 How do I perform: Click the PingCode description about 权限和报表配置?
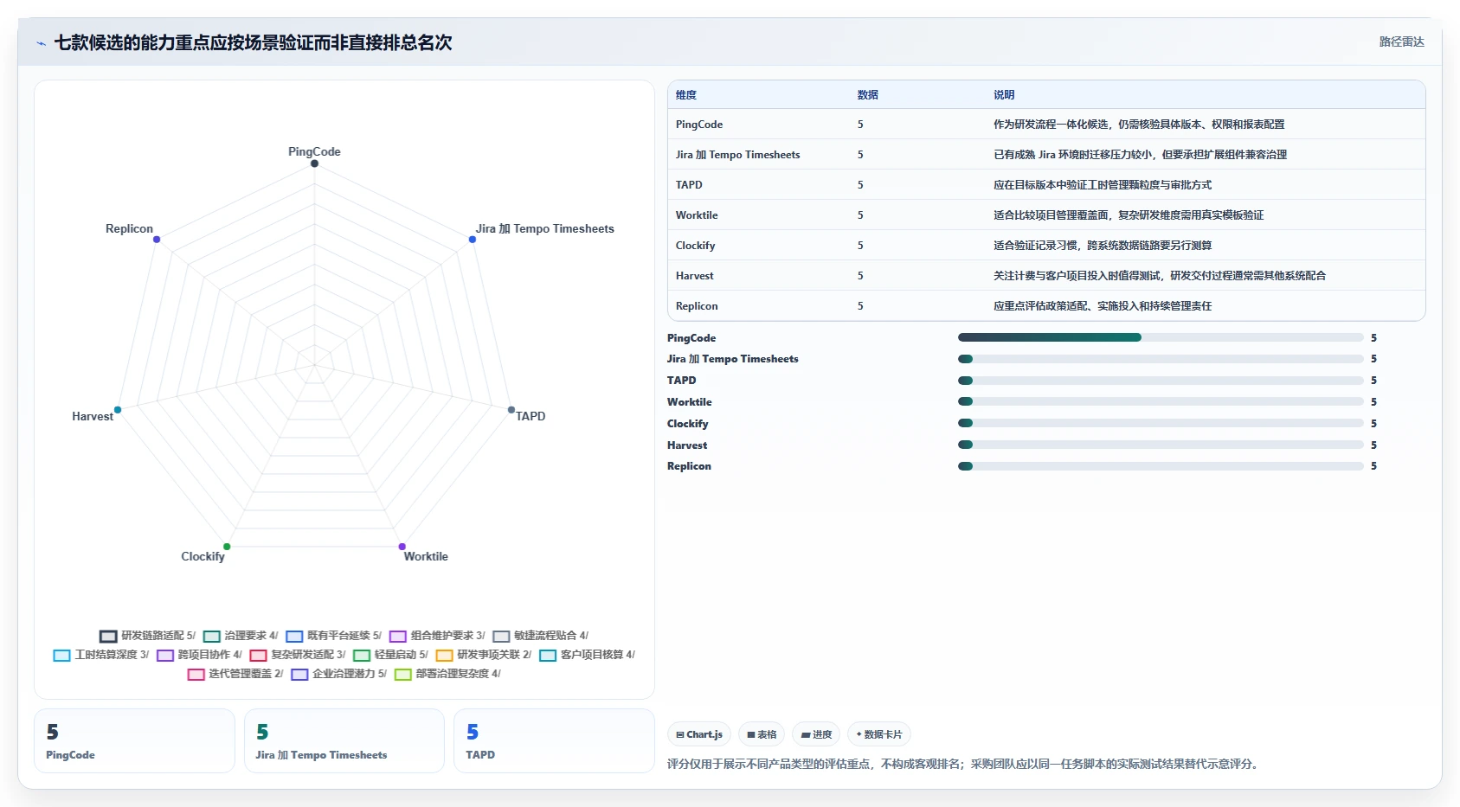click(1139, 125)
